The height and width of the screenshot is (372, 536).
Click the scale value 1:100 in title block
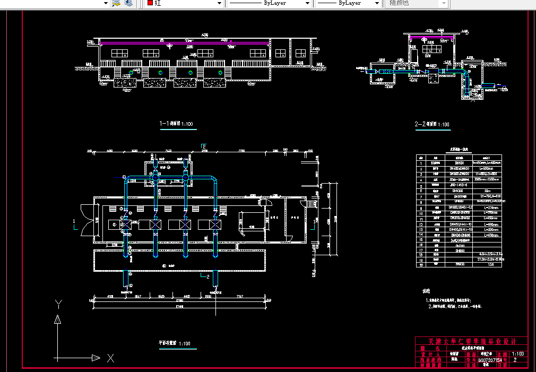(x=517, y=354)
